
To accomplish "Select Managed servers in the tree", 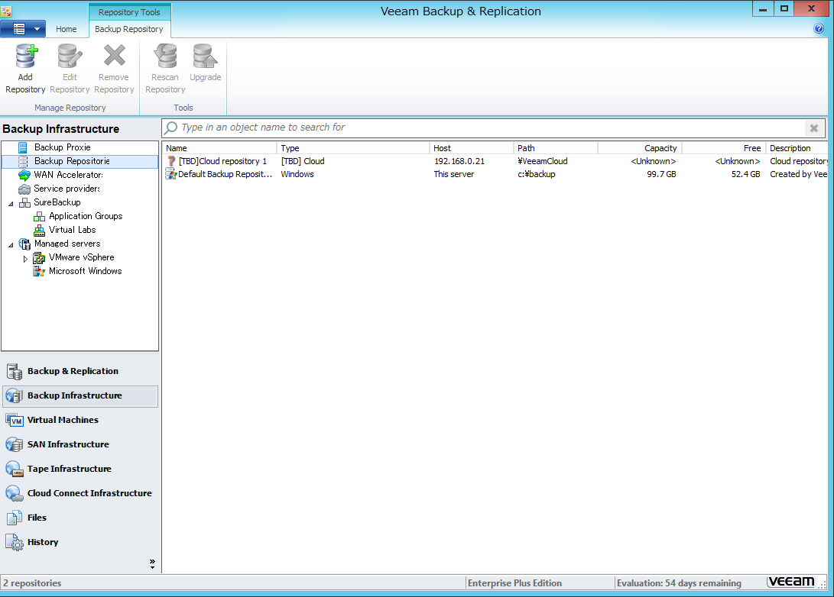I will pos(67,244).
